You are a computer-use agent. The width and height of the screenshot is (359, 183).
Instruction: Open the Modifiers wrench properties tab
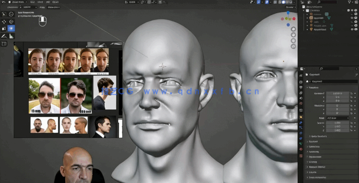pos(301,123)
